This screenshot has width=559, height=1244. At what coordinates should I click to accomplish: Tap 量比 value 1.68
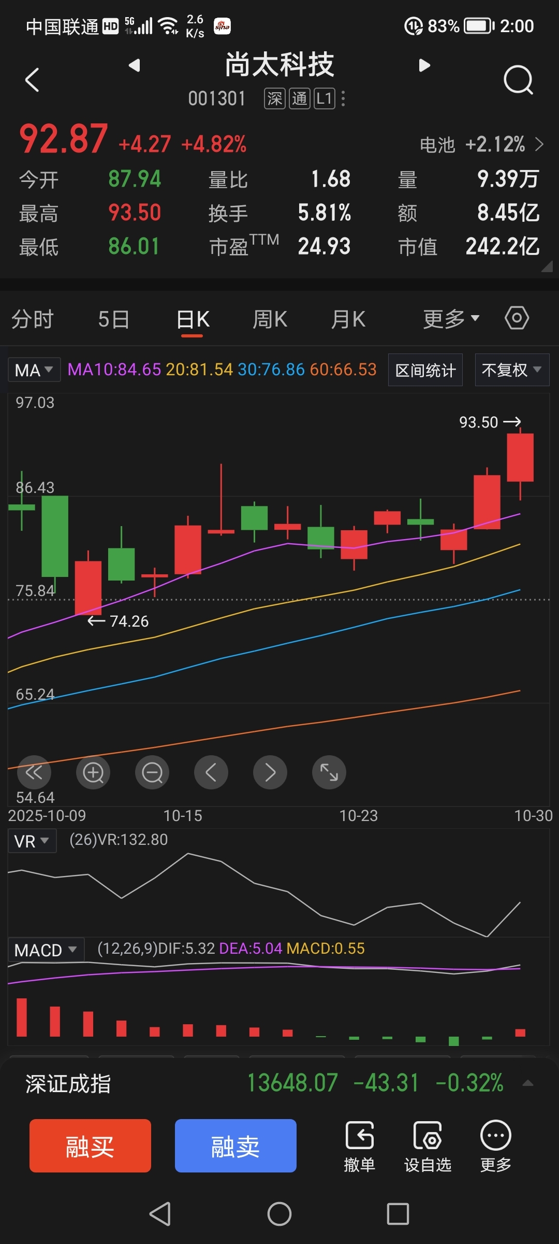point(331,179)
